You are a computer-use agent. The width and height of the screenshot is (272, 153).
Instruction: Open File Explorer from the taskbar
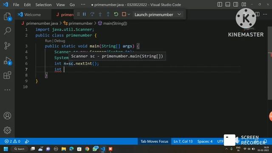(64, 149)
